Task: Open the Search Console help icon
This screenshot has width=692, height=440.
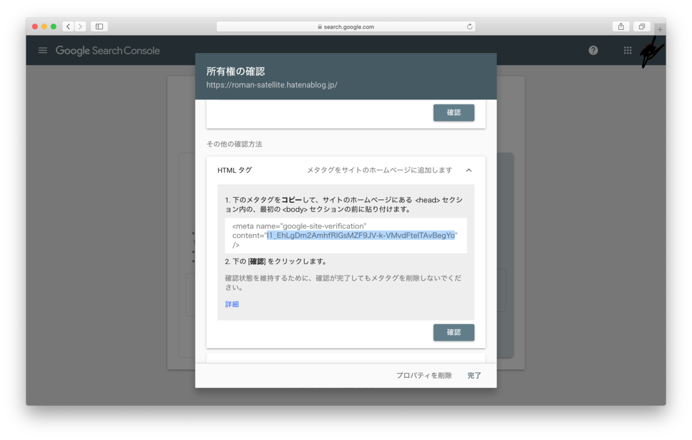Action: coord(593,51)
